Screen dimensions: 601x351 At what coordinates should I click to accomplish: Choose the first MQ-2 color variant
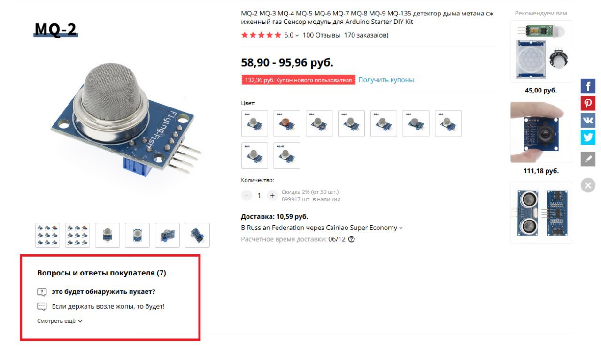pos(254,123)
